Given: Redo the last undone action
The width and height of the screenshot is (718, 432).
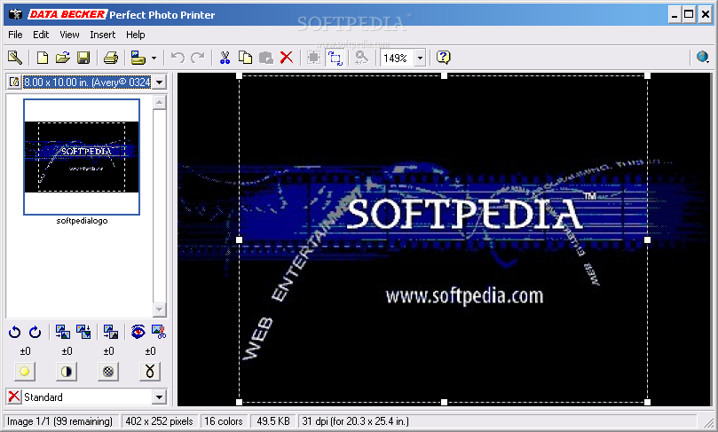Looking at the screenshot, I should click(198, 58).
